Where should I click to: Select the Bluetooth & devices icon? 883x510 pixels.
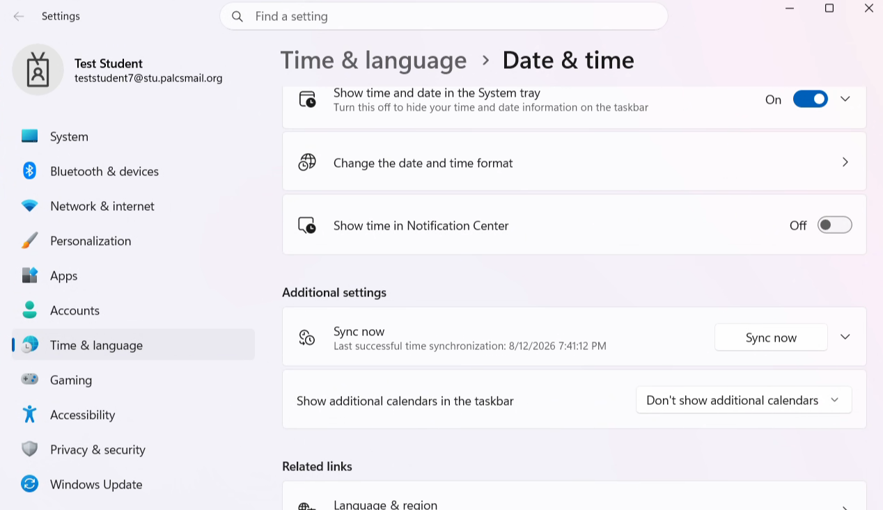(x=29, y=171)
